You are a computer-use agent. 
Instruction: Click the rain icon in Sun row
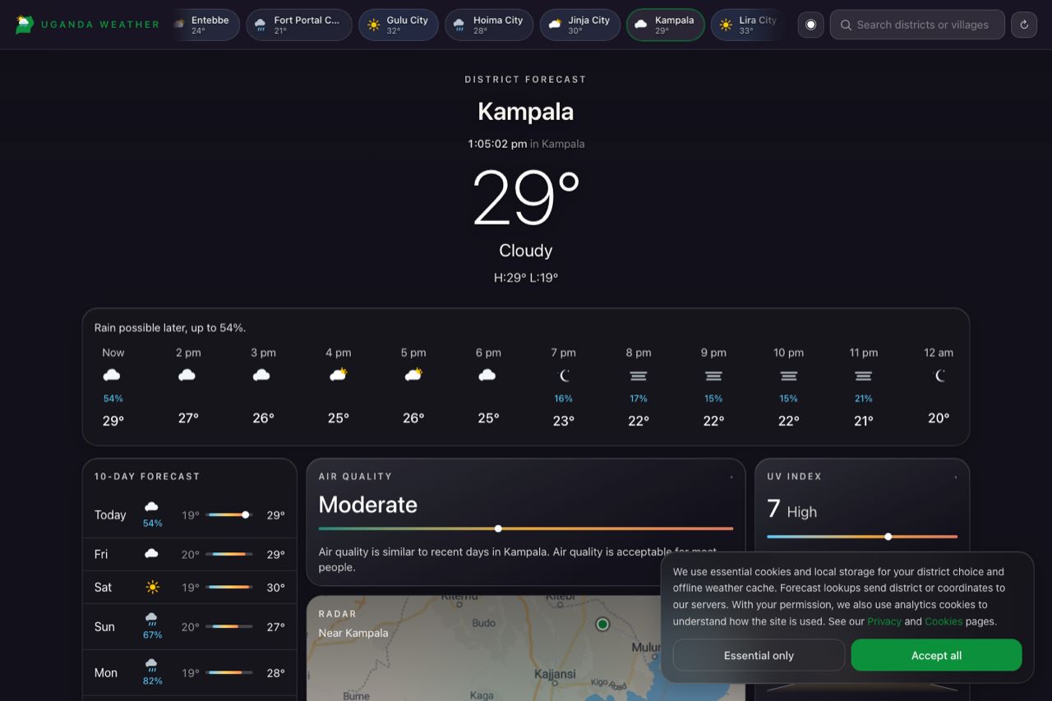pyautogui.click(x=152, y=618)
